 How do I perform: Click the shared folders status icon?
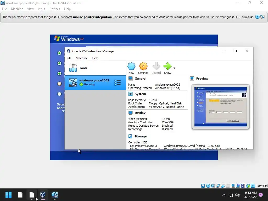click(x=228, y=186)
